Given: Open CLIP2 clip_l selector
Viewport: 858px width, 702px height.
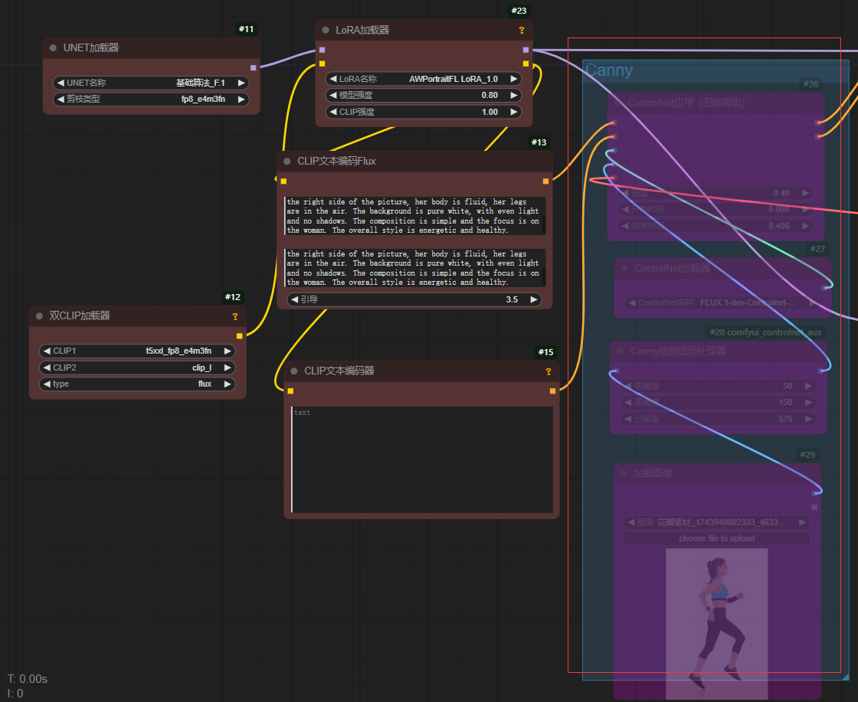Looking at the screenshot, I should click(137, 368).
